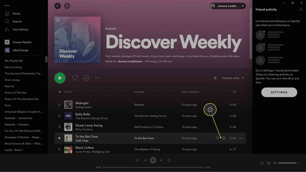Open Jeremy Laukkonen link under description

tap(130, 62)
